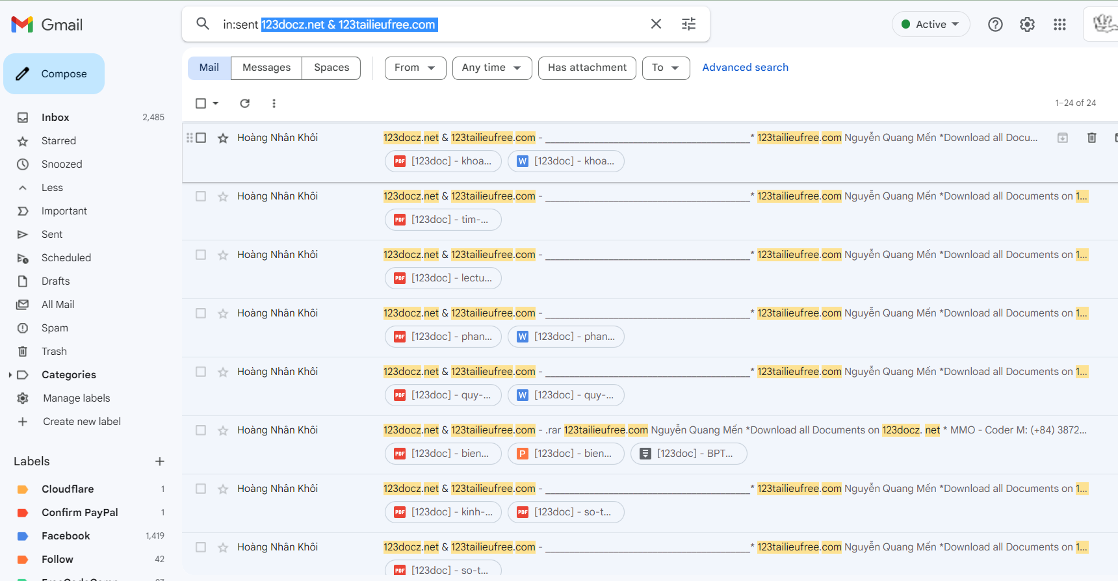Open the Active status dropdown
The width and height of the screenshot is (1118, 581).
point(931,24)
